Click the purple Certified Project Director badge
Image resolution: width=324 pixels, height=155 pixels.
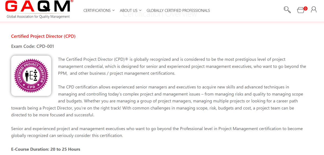pos(31,76)
